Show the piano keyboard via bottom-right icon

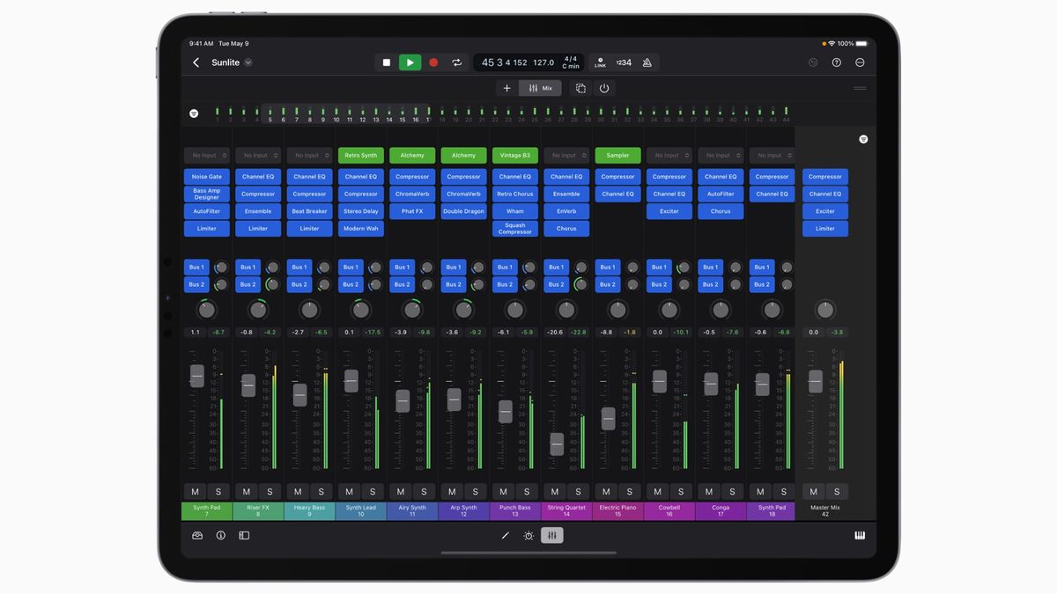[861, 535]
